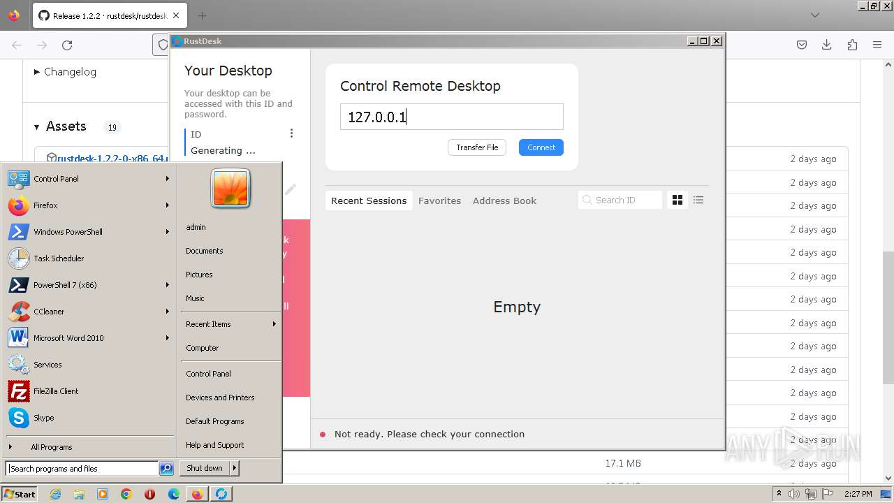Expand the Recent Items submenu

pos(230,324)
